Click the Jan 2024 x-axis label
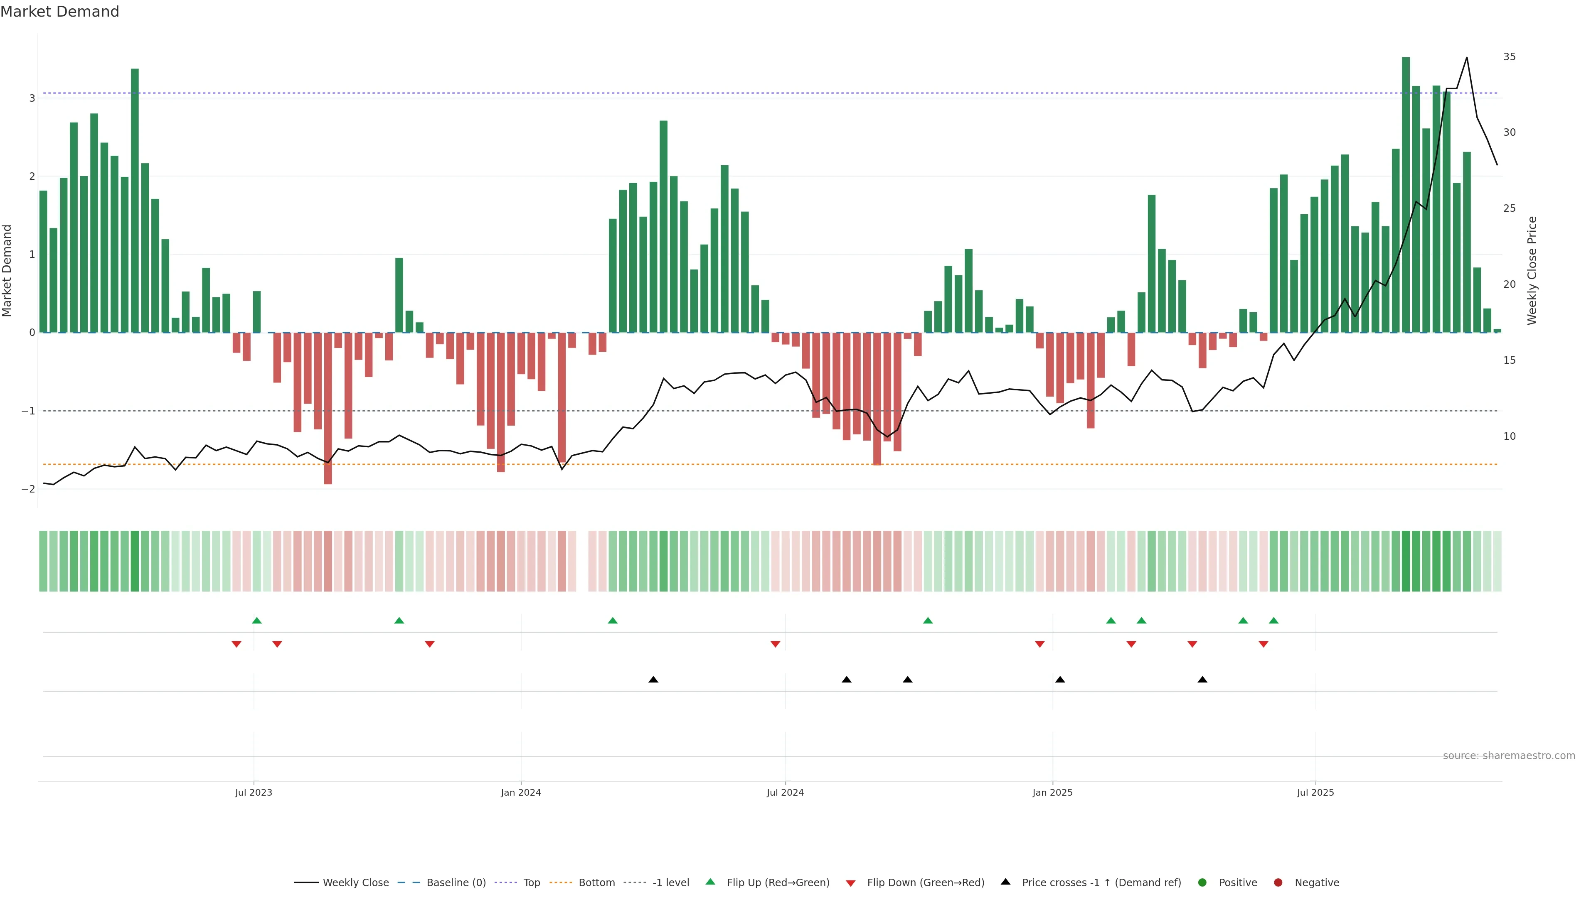 pos(520,792)
